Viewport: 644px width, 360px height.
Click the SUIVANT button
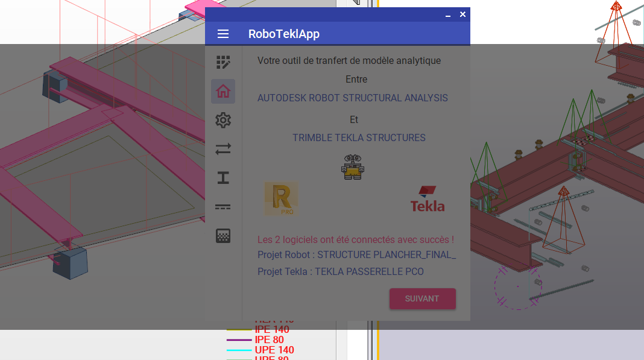pos(422,298)
